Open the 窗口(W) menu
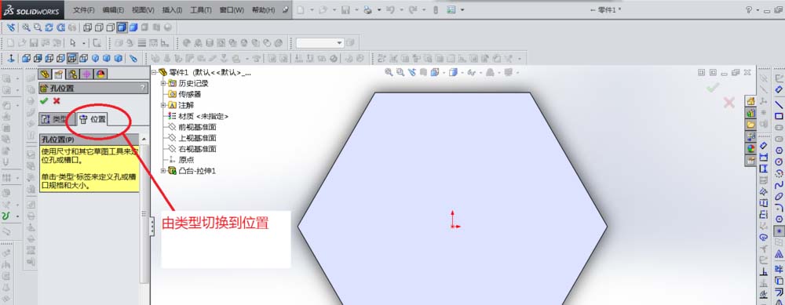 [232, 10]
